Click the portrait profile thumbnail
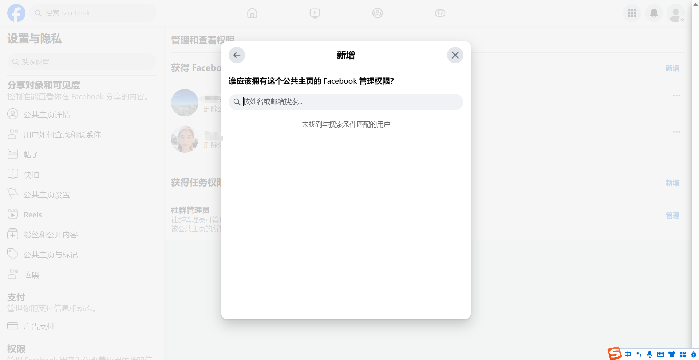699x360 pixels. tap(185, 139)
